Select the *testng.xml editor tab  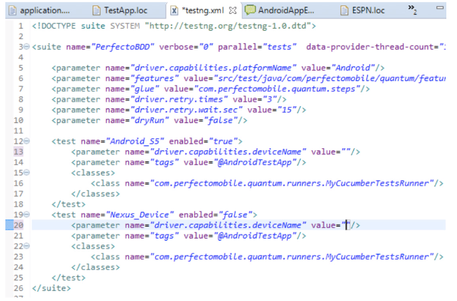click(203, 11)
